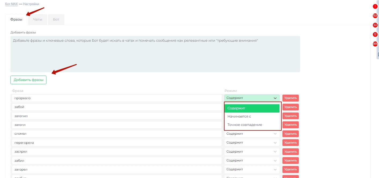This screenshot has height=178, width=379.
Task: Click the red notification badge showing 1
Action: pos(375,6)
